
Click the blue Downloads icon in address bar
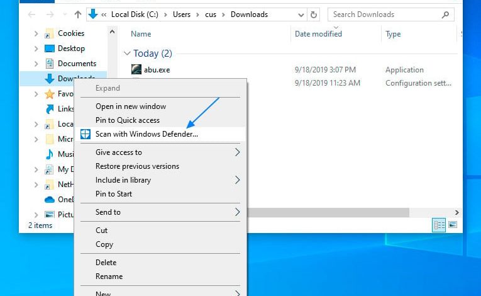tap(93, 14)
